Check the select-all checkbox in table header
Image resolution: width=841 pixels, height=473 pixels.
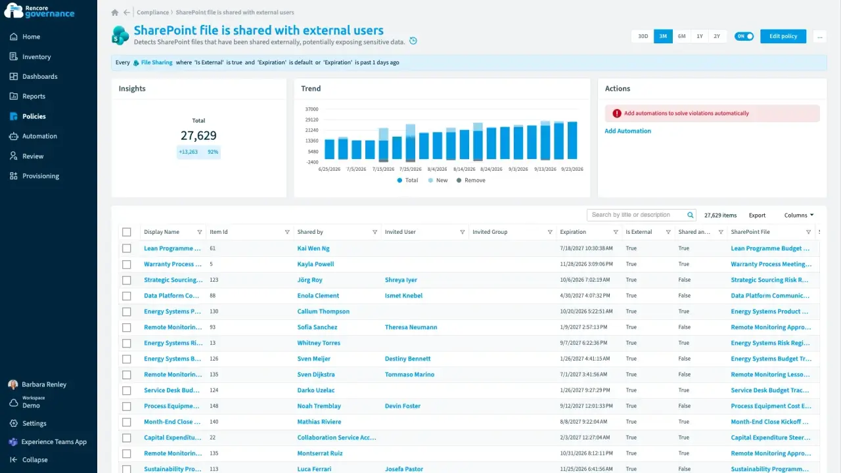127,232
